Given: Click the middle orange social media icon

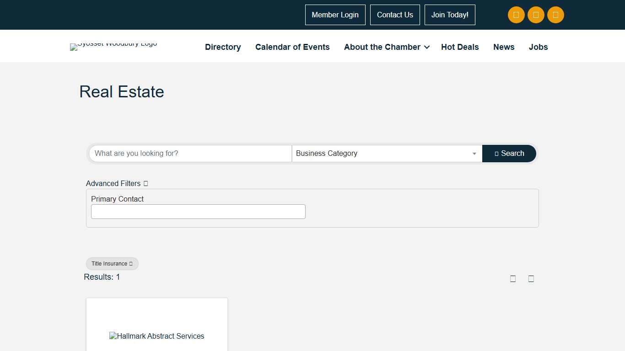Looking at the screenshot, I should pyautogui.click(x=536, y=15).
